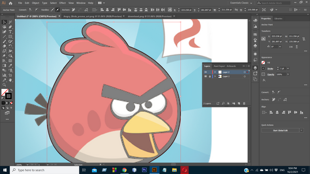Screen dimensions: 310x174
Task: Click Start Global Edit button
Action: point(280,130)
